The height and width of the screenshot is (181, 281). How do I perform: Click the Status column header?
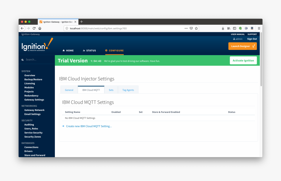[x=232, y=112]
